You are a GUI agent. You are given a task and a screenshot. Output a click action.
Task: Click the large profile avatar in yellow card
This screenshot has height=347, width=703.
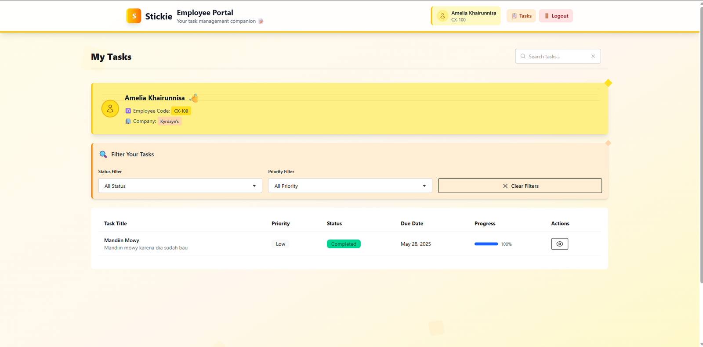coord(110,108)
